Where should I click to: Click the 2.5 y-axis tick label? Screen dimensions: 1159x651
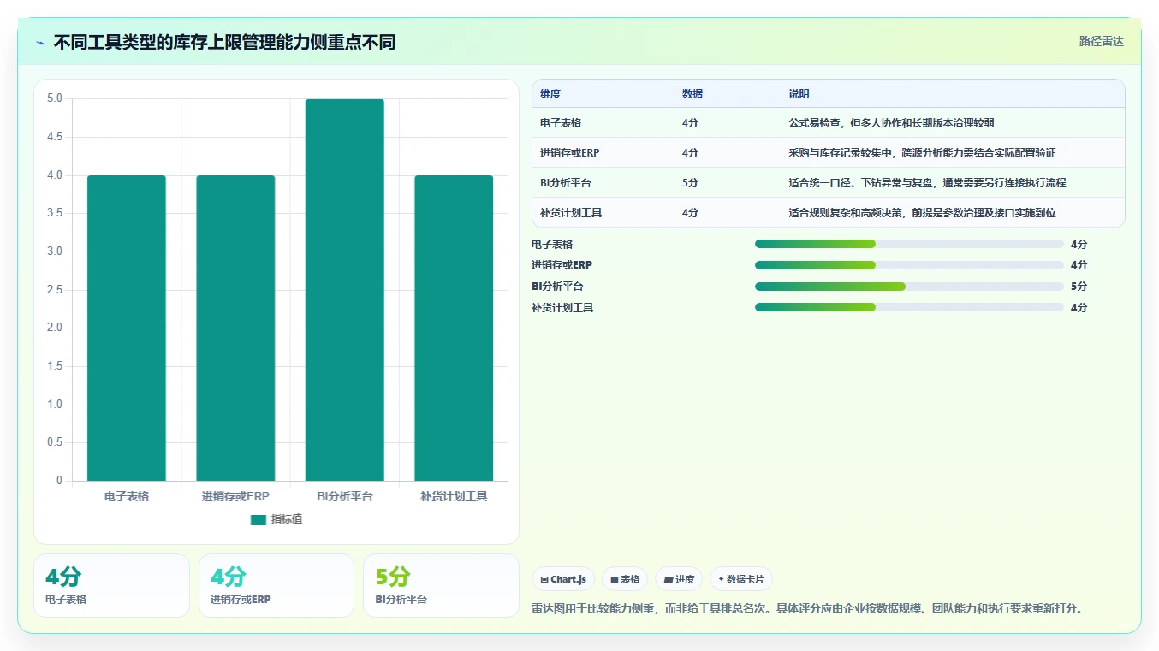55,290
